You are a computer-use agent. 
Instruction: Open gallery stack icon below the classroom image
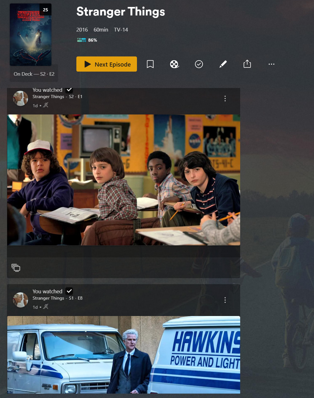(x=16, y=268)
